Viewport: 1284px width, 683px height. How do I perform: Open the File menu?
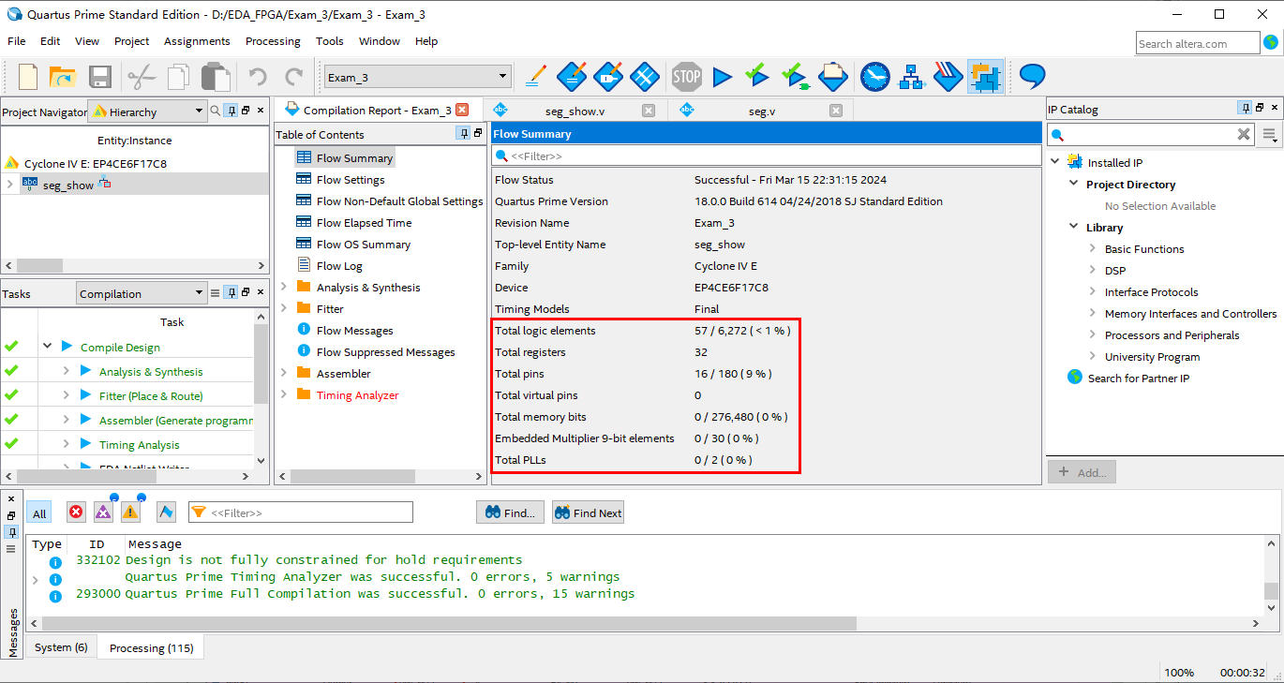(17, 41)
